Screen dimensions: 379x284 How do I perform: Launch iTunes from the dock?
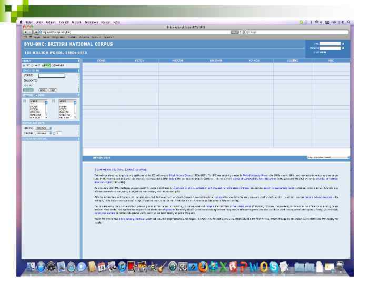pyautogui.click(x=122, y=267)
